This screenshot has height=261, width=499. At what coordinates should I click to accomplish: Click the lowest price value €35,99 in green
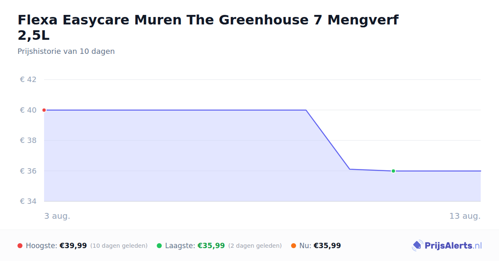click(211, 246)
